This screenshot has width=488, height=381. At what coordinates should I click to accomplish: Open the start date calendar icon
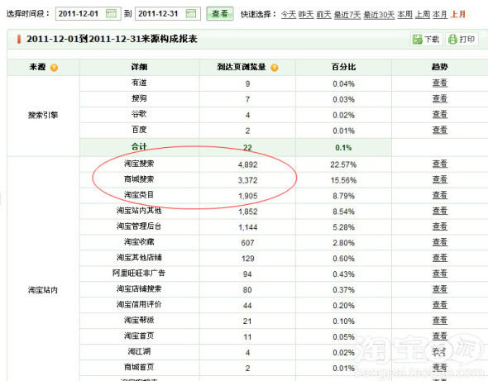pyautogui.click(x=111, y=13)
